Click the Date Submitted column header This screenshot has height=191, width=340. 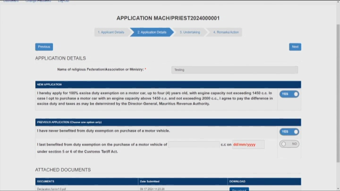[x=149, y=181]
